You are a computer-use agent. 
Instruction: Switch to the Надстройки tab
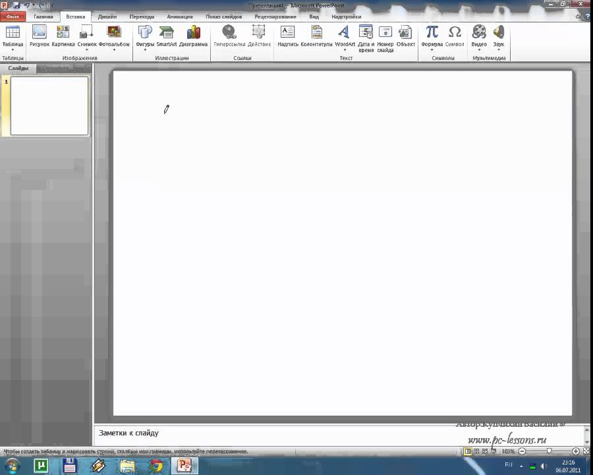[x=346, y=16]
